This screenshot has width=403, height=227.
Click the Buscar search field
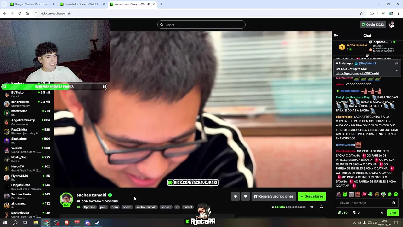pos(201,25)
